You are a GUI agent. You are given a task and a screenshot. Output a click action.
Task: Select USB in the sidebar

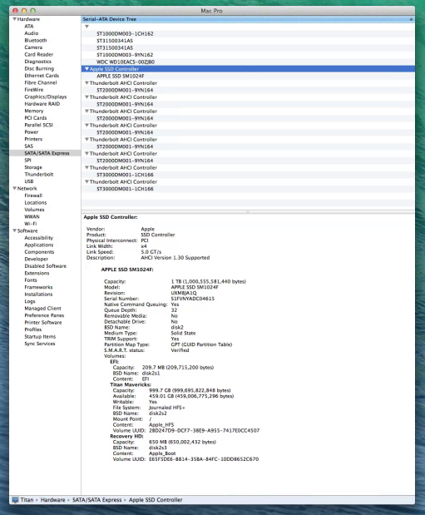coord(29,181)
